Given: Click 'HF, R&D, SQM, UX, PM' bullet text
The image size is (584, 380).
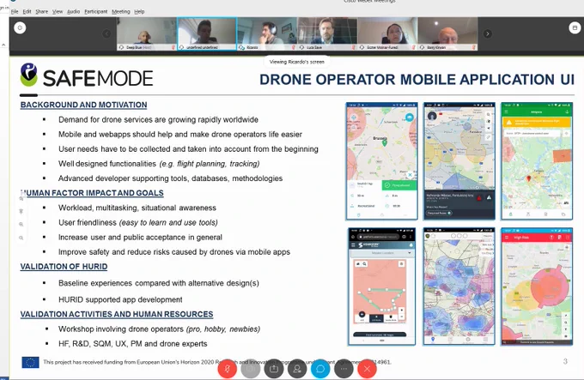Looking at the screenshot, I should click(x=132, y=344).
